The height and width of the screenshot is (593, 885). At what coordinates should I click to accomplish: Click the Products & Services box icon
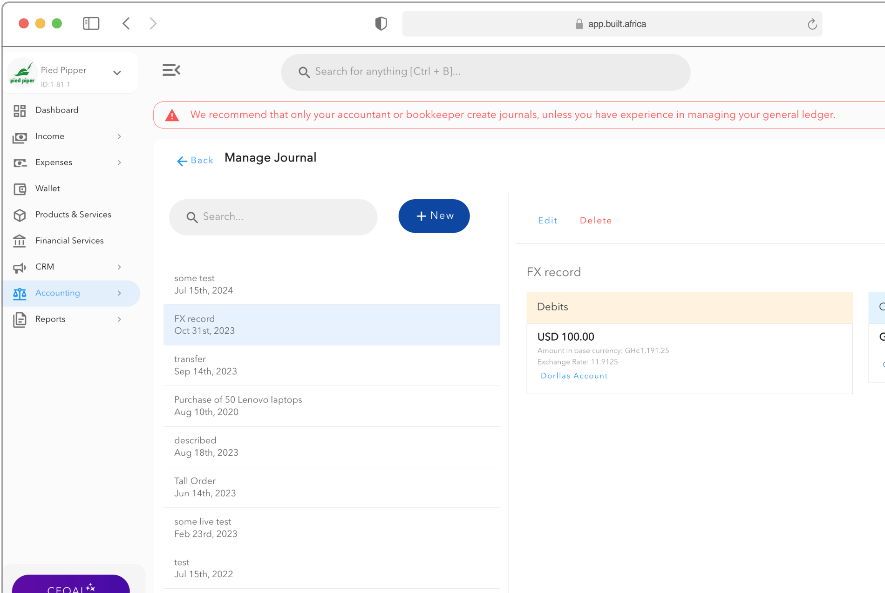pyautogui.click(x=20, y=215)
